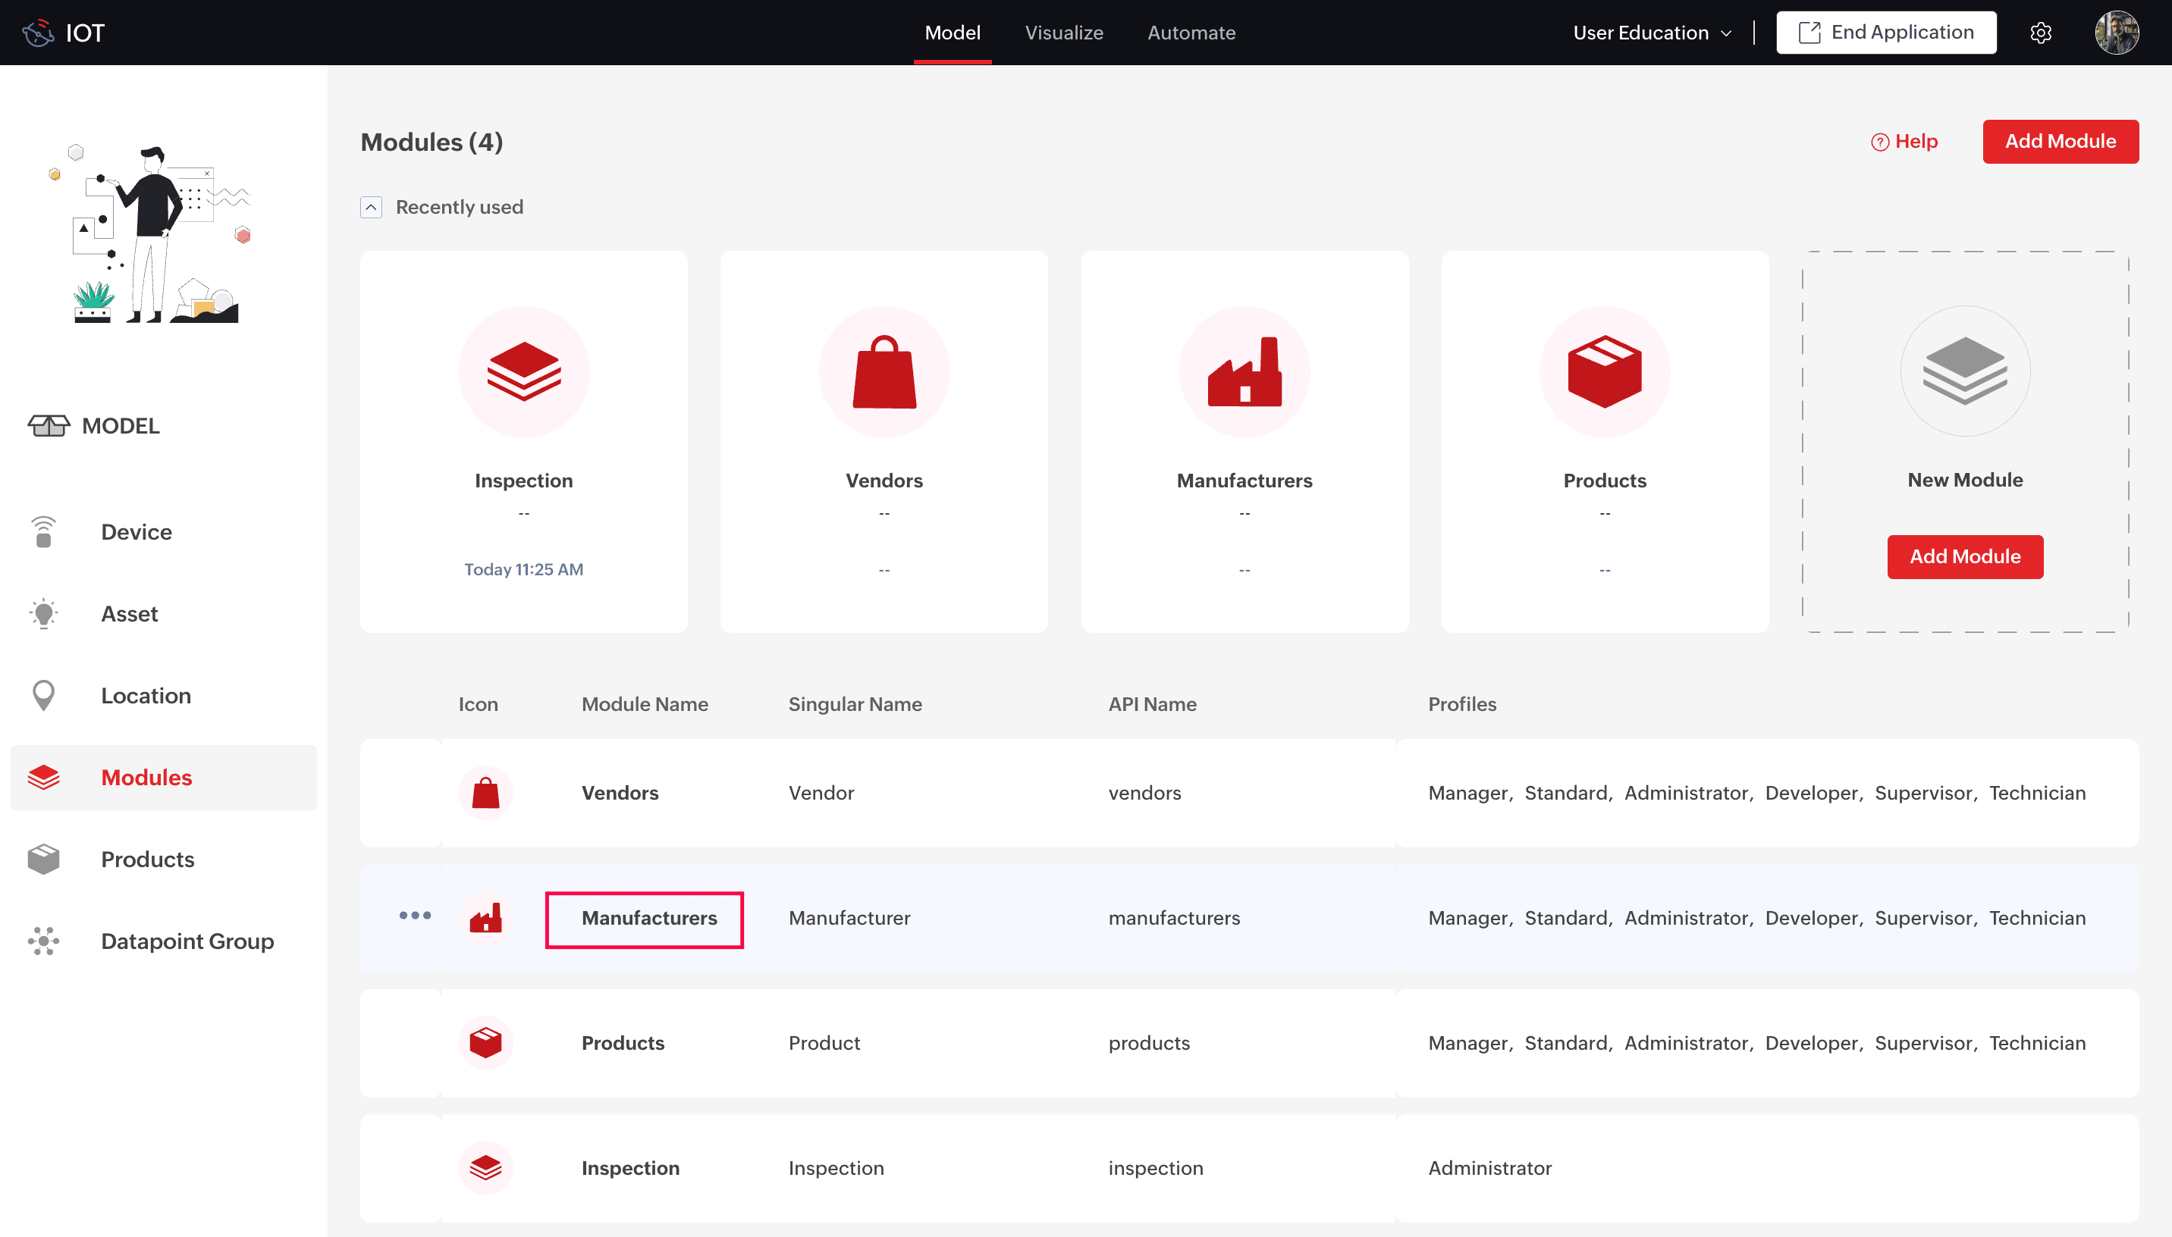Open the User Education dropdown

1651,33
